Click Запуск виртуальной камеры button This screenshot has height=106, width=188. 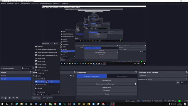coord(105,84)
